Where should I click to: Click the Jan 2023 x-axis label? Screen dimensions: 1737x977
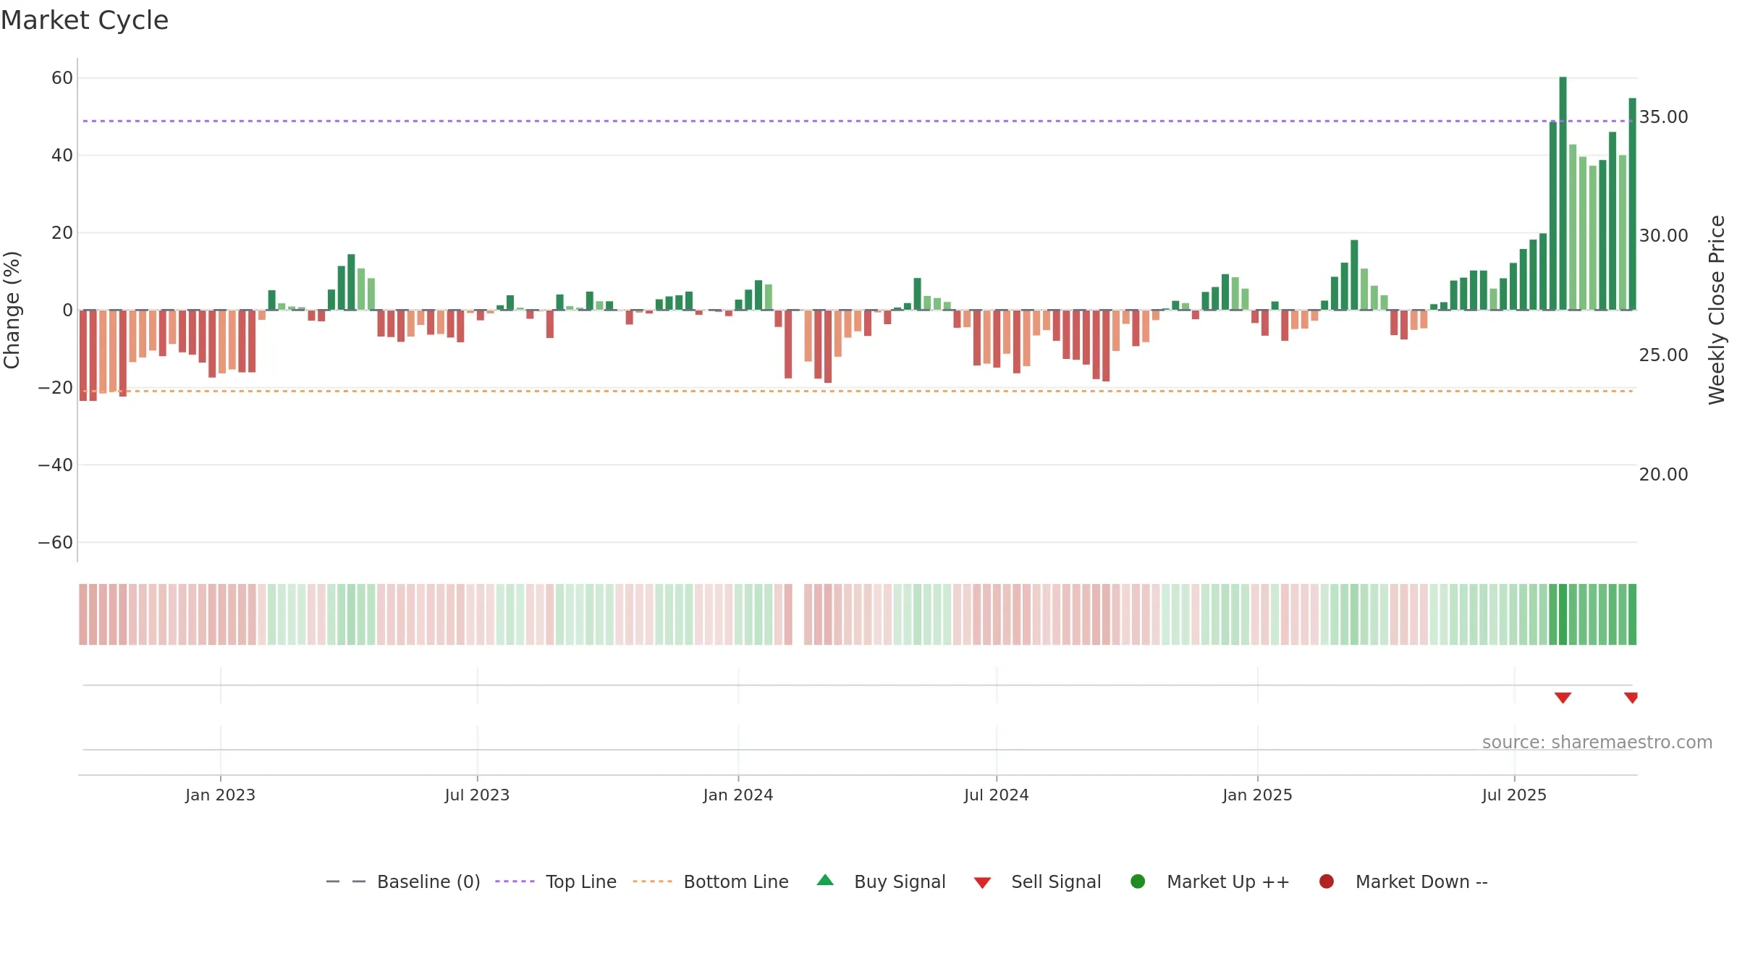[x=220, y=795]
